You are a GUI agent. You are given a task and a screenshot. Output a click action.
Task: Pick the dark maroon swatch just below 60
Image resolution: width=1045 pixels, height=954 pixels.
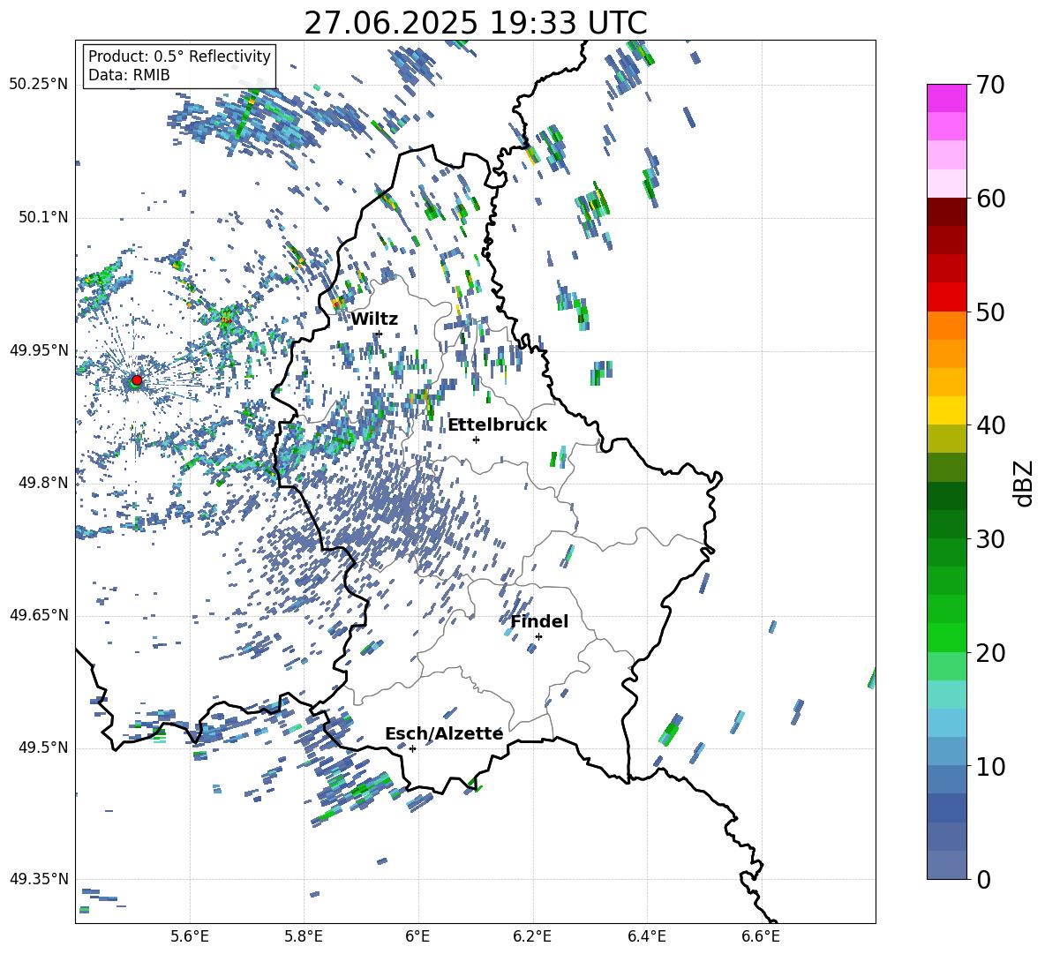coord(947,212)
